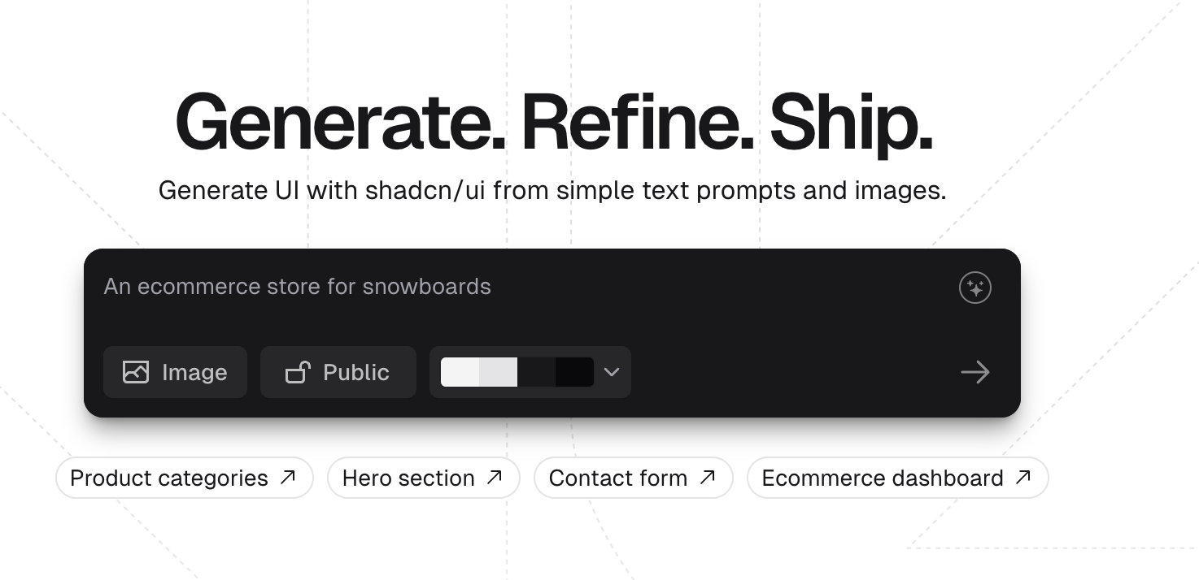Click the picture icon in Image button
This screenshot has height=580, width=1199.
point(136,372)
